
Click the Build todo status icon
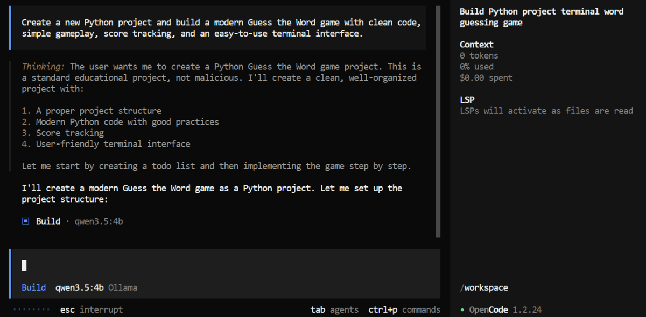25,220
